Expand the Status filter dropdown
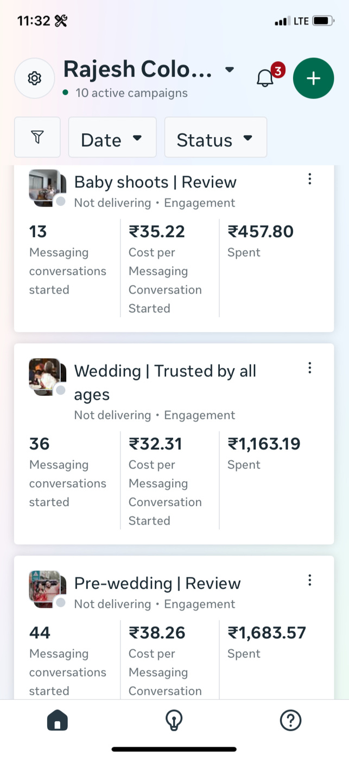The image size is (349, 759). (x=215, y=138)
